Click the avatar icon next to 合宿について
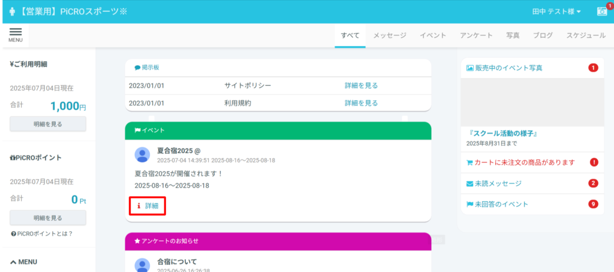Viewport: 614px width, 272px height. tap(142, 265)
